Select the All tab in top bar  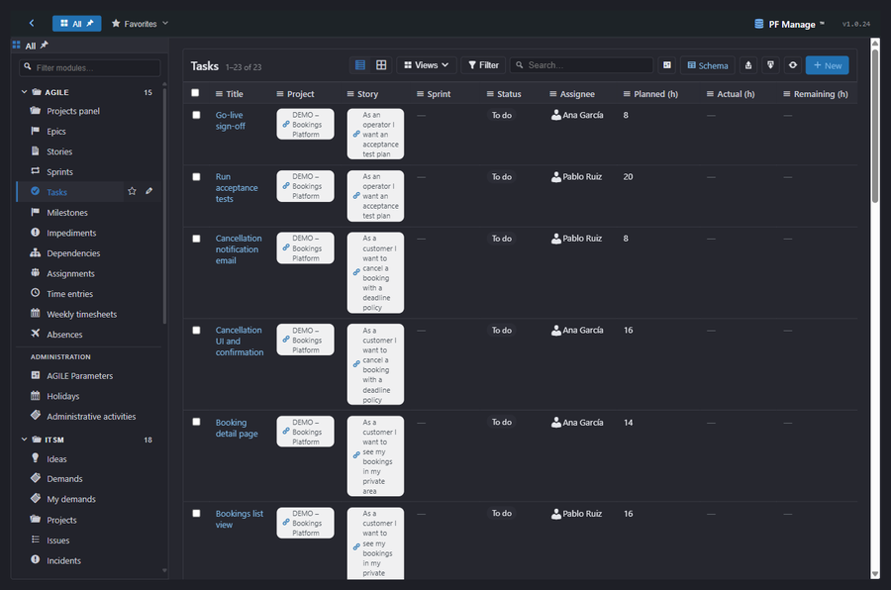pyautogui.click(x=76, y=24)
